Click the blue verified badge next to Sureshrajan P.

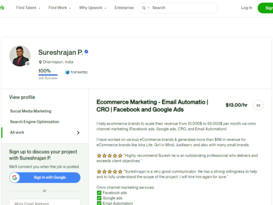coord(86,52)
